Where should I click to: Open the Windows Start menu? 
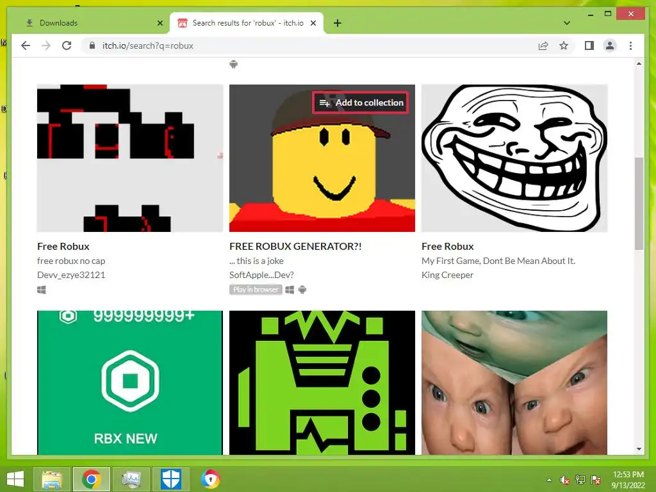(15, 479)
